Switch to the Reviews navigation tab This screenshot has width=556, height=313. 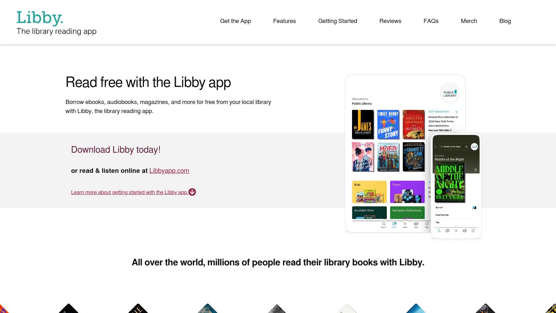(390, 21)
